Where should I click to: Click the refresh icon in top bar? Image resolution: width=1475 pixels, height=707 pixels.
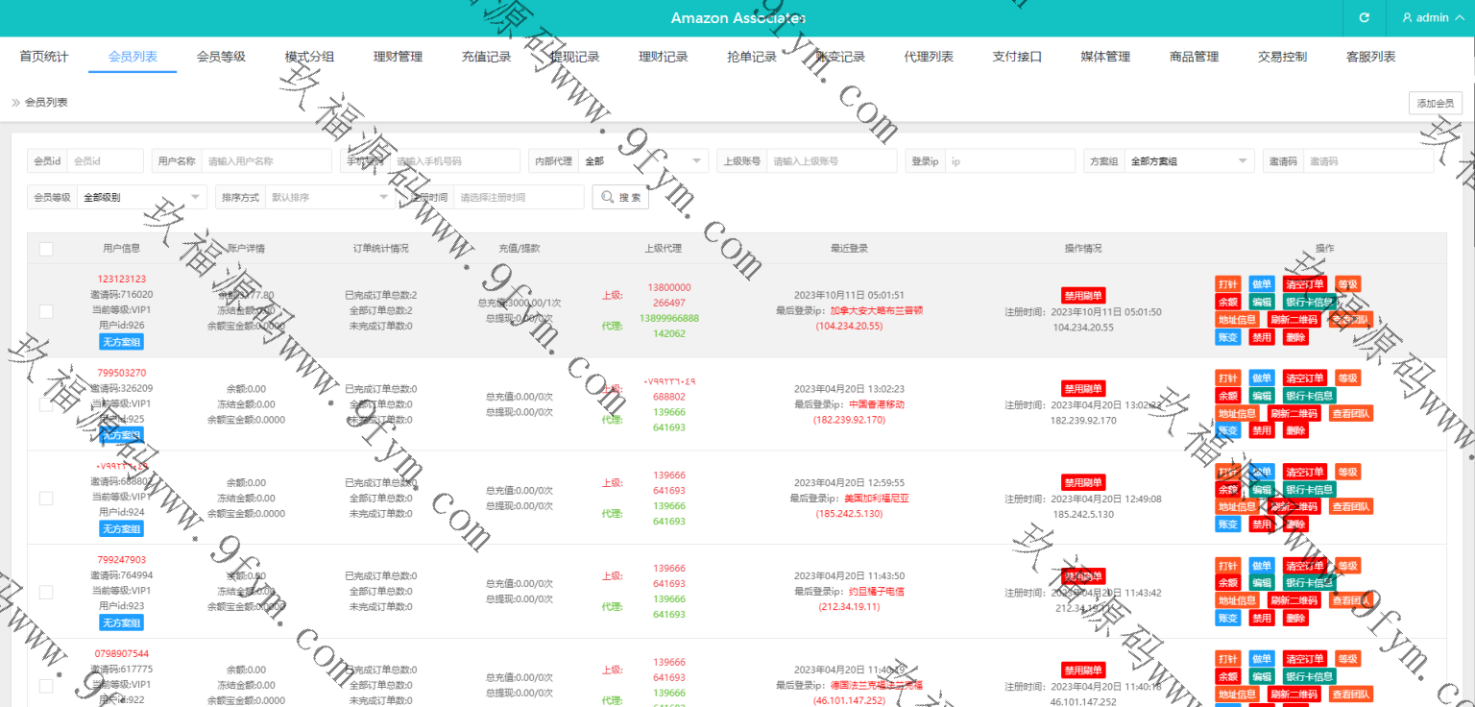[x=1364, y=18]
